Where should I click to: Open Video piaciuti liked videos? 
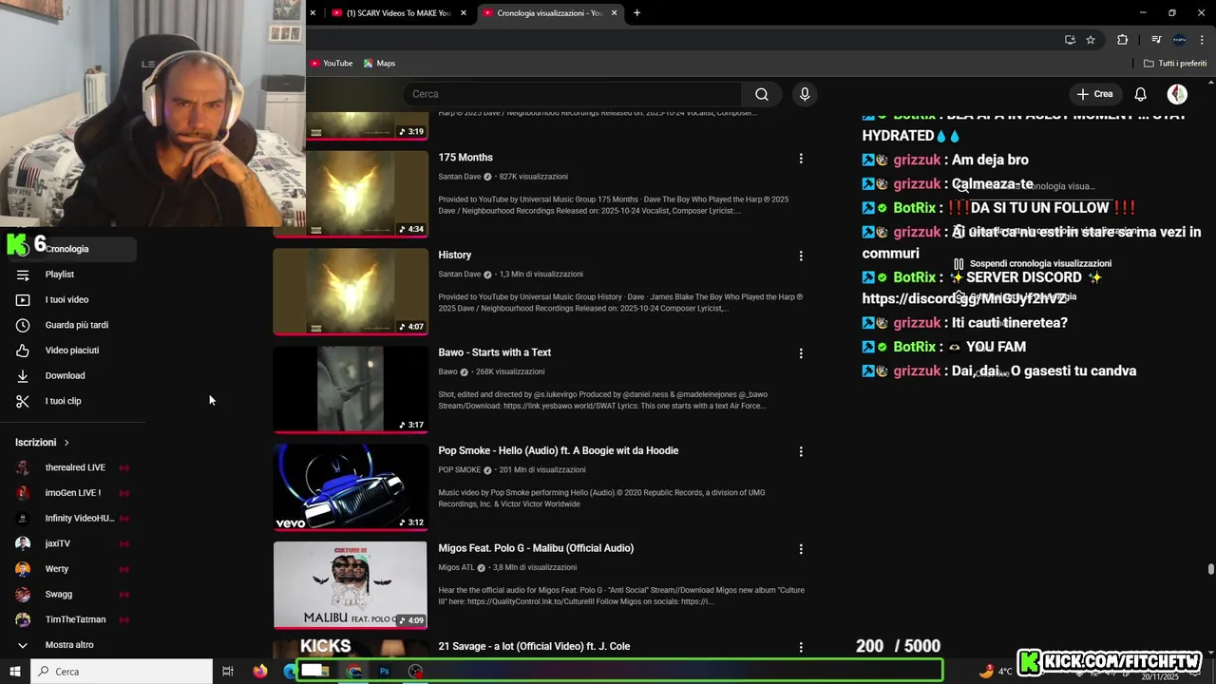tap(72, 350)
